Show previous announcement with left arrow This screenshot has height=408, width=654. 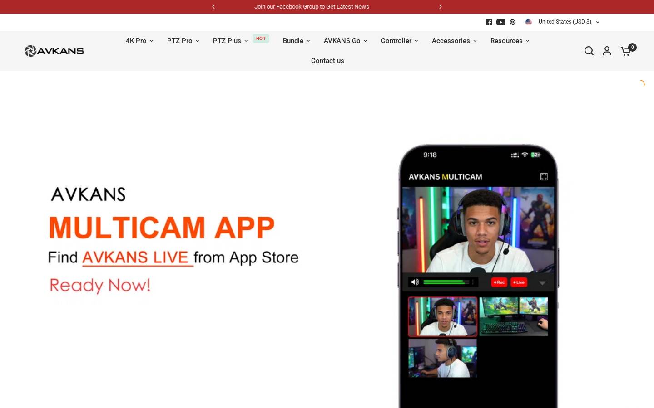213,7
